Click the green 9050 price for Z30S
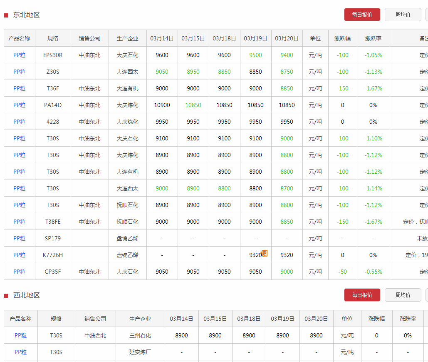The image size is (428, 362). pyautogui.click(x=162, y=72)
